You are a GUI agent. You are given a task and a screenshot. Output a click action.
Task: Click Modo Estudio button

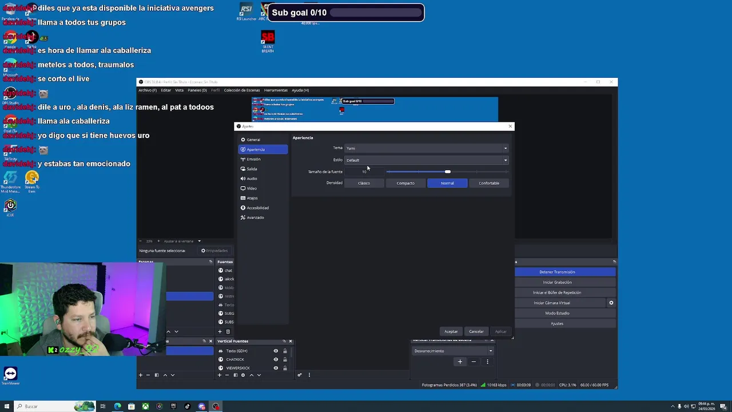(557, 313)
